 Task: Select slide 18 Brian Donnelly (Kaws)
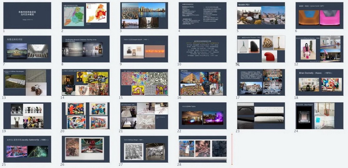(319, 82)
